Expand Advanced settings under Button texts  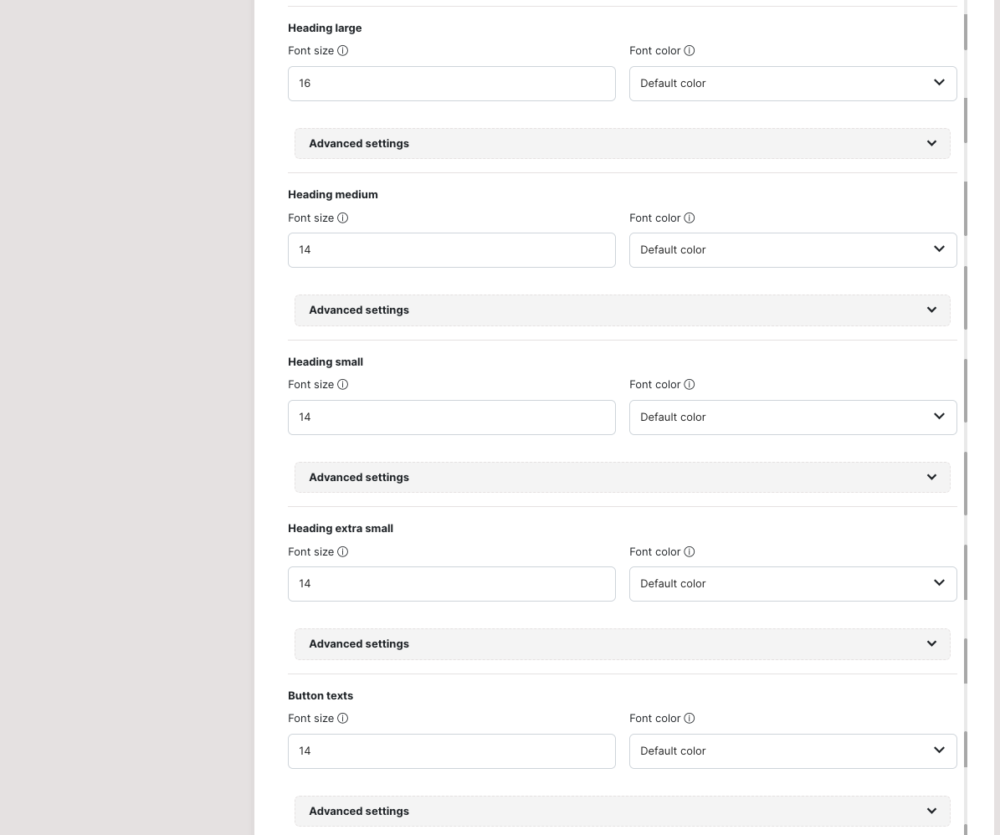click(x=622, y=812)
